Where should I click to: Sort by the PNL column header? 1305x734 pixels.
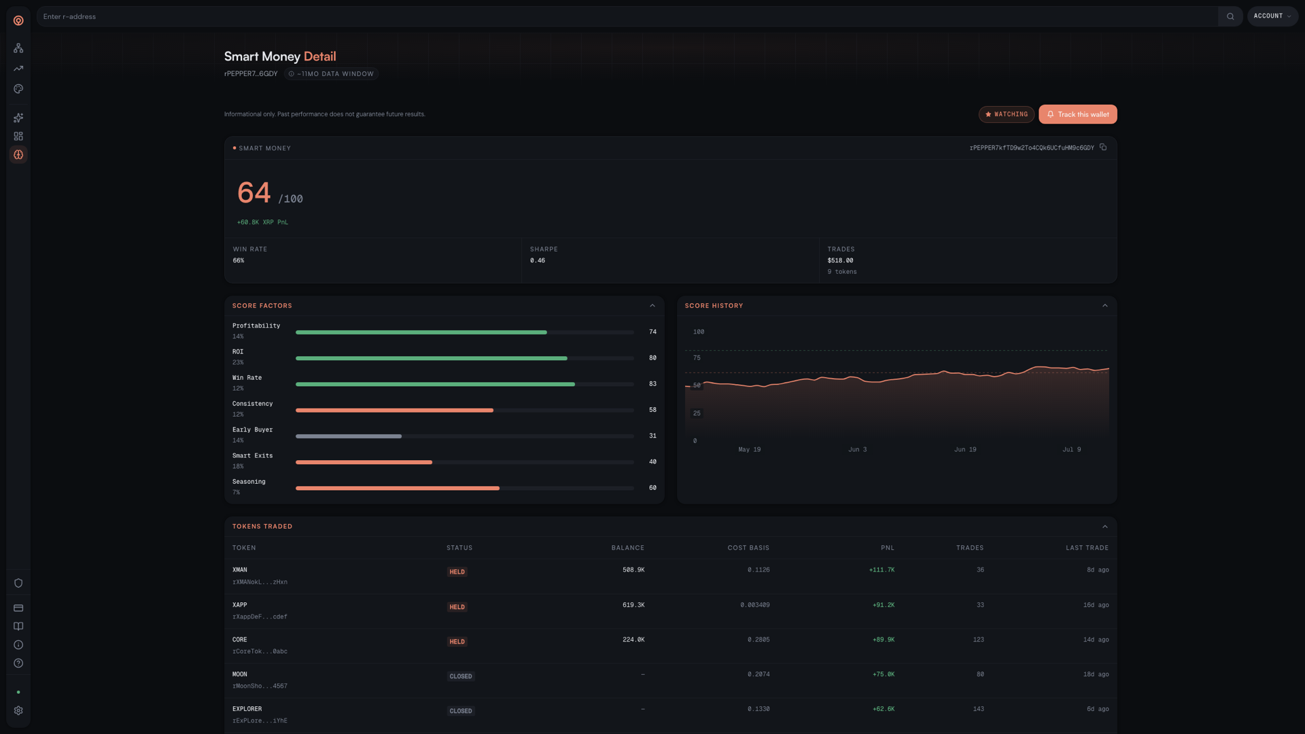pos(888,548)
